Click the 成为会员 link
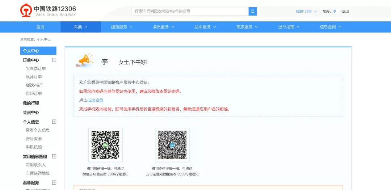 [95, 100]
